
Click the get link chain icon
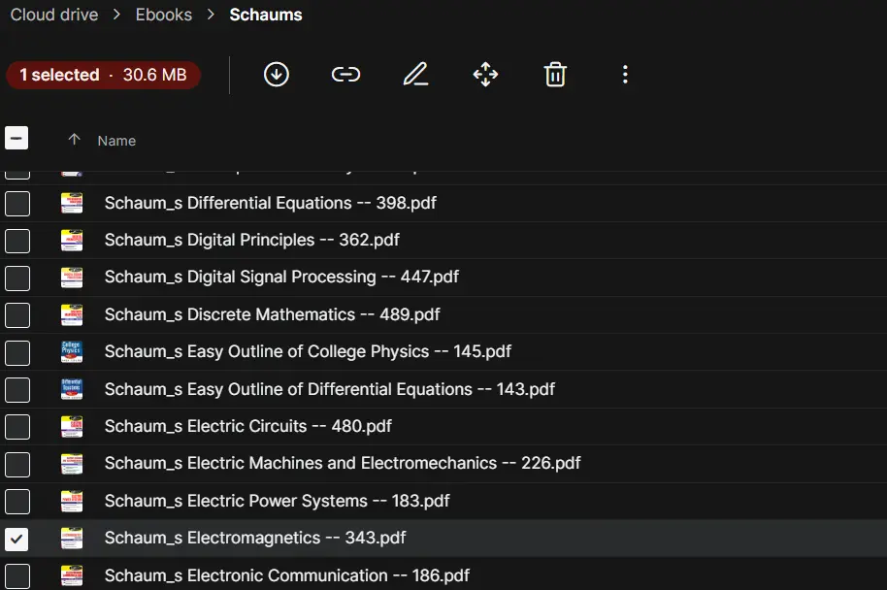coord(345,74)
